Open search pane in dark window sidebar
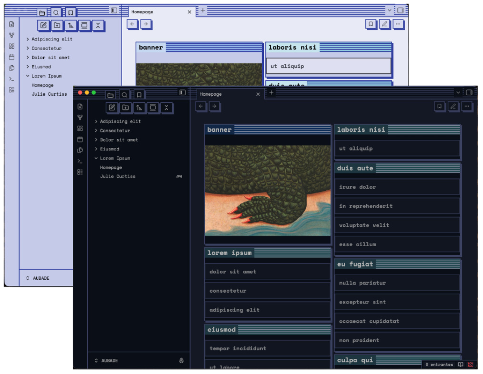Screen dimensions: 483x374 (124, 95)
